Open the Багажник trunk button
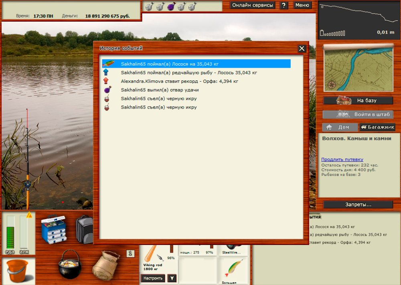Image resolution: width=401 pixels, height=285 pixels. click(x=377, y=127)
